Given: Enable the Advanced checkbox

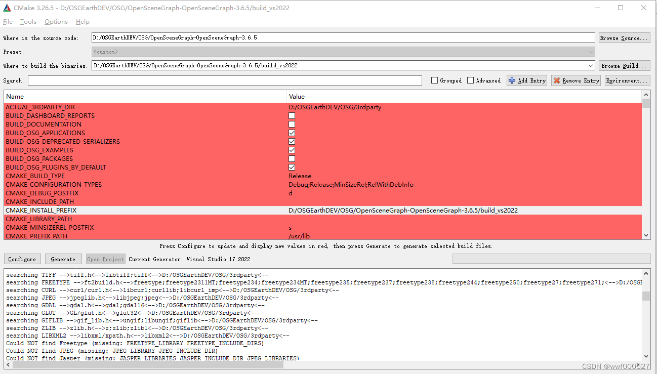Looking at the screenshot, I should coord(470,80).
